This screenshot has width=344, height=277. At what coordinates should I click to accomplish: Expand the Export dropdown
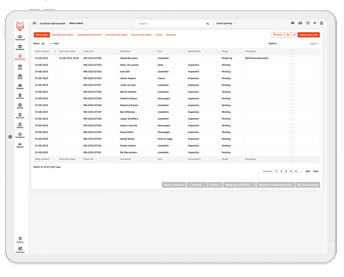(x=314, y=44)
